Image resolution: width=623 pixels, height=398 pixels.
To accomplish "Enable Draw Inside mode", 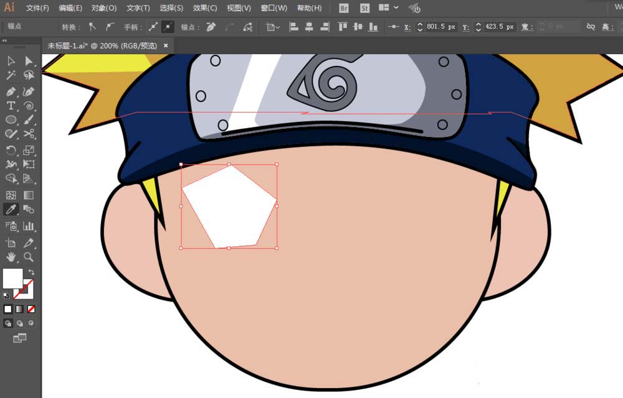I will click(x=31, y=323).
